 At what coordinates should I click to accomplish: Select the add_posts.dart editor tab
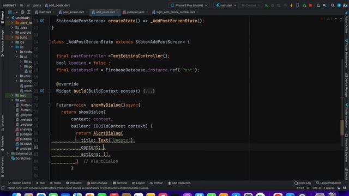click(105, 12)
